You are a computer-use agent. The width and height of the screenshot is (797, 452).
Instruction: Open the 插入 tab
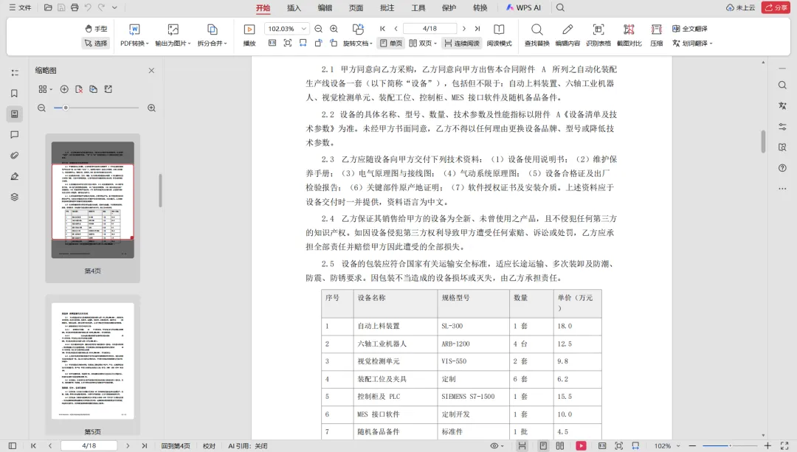294,7
